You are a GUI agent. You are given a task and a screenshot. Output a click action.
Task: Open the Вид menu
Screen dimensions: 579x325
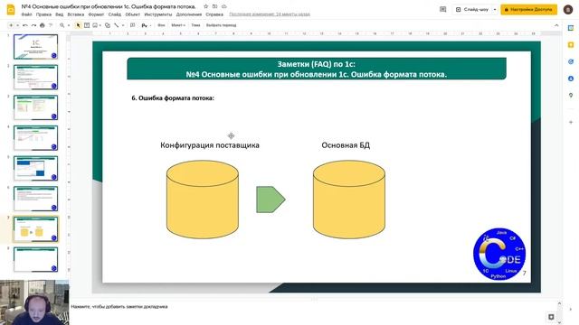(60, 14)
